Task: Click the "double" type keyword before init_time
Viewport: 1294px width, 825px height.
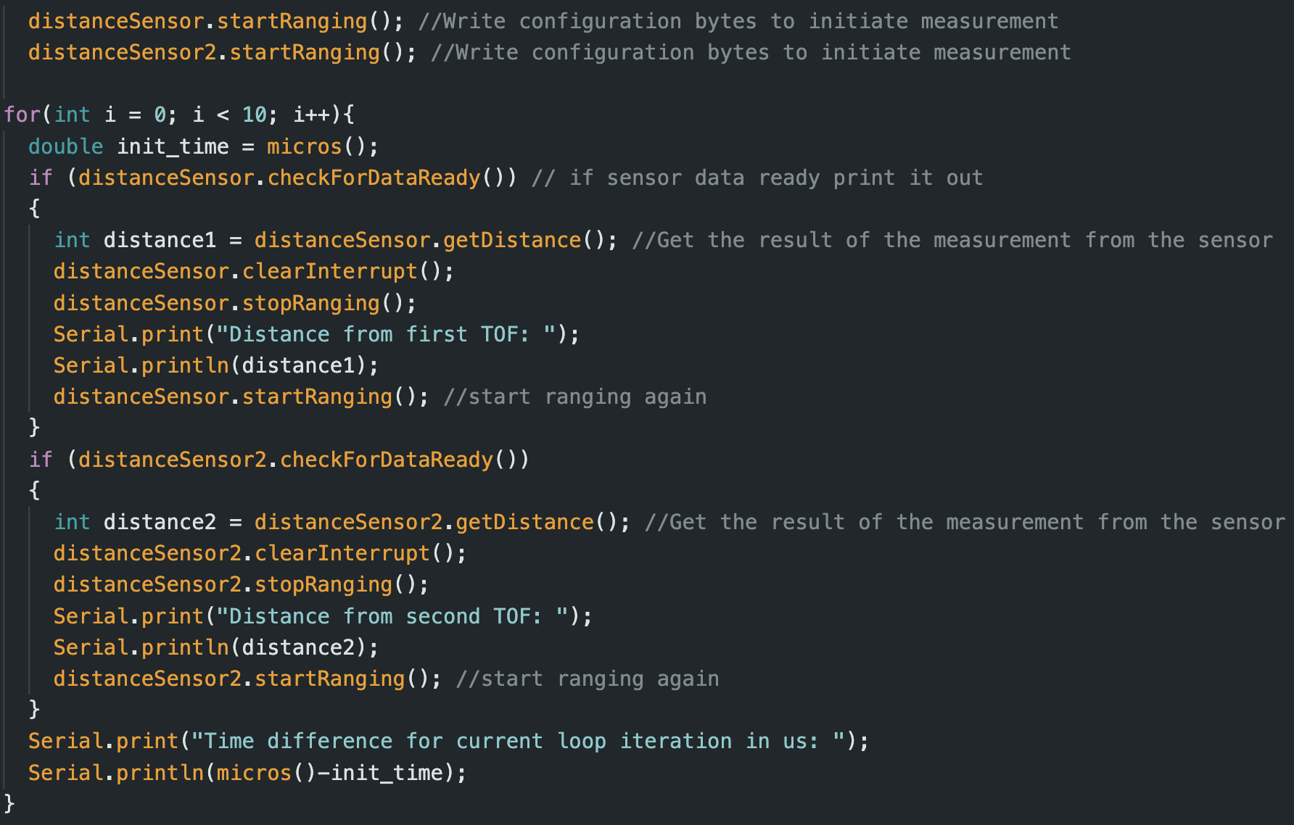Action: click(x=65, y=146)
